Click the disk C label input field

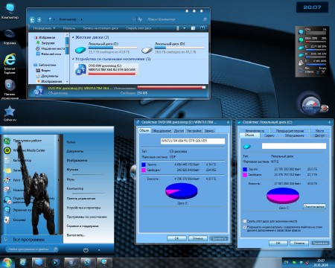294,146
